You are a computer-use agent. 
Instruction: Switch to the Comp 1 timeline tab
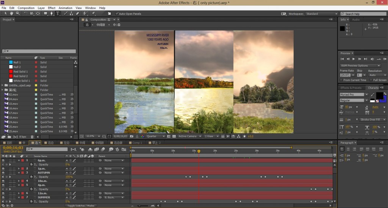[135, 143]
